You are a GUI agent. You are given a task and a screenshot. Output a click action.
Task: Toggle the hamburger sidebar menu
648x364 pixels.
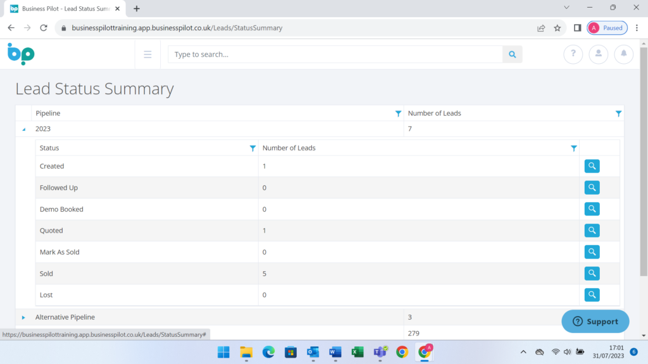click(x=147, y=54)
